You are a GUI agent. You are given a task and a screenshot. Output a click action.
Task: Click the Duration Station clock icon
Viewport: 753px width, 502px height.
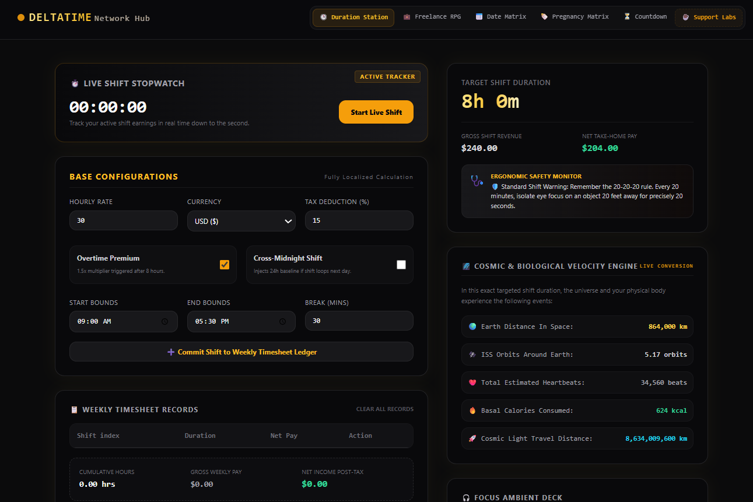point(324,17)
